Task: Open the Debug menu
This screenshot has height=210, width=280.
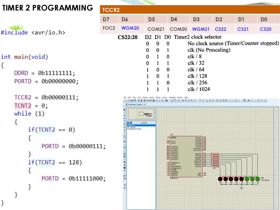Action: tap(158, 97)
